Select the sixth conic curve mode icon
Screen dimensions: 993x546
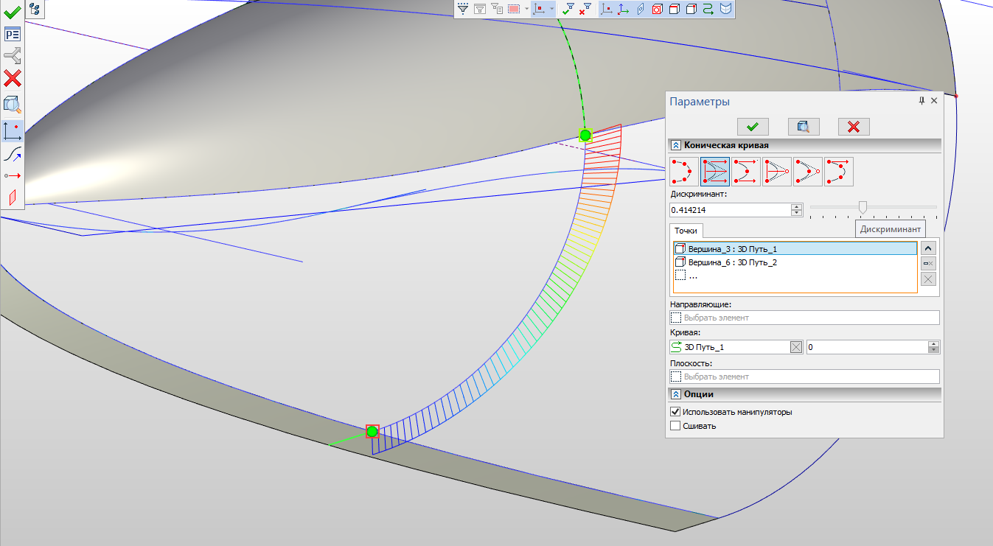[x=839, y=172]
